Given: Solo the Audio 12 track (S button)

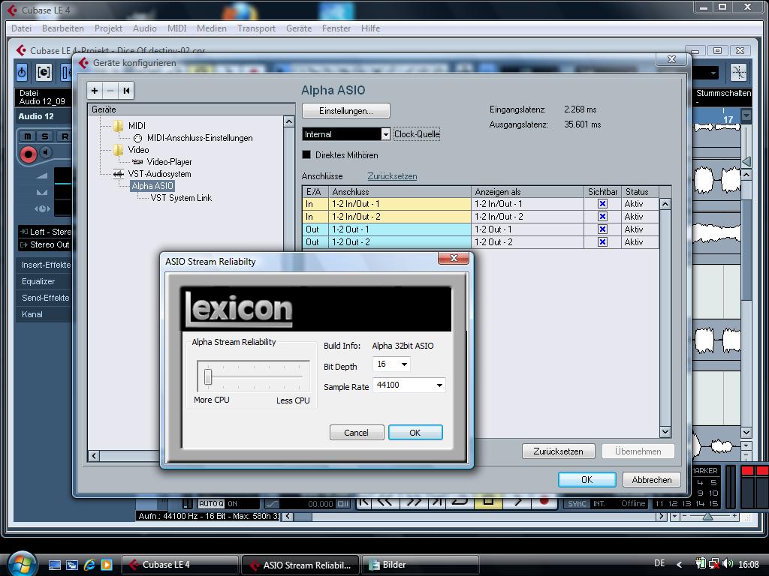Looking at the screenshot, I should pos(44,136).
